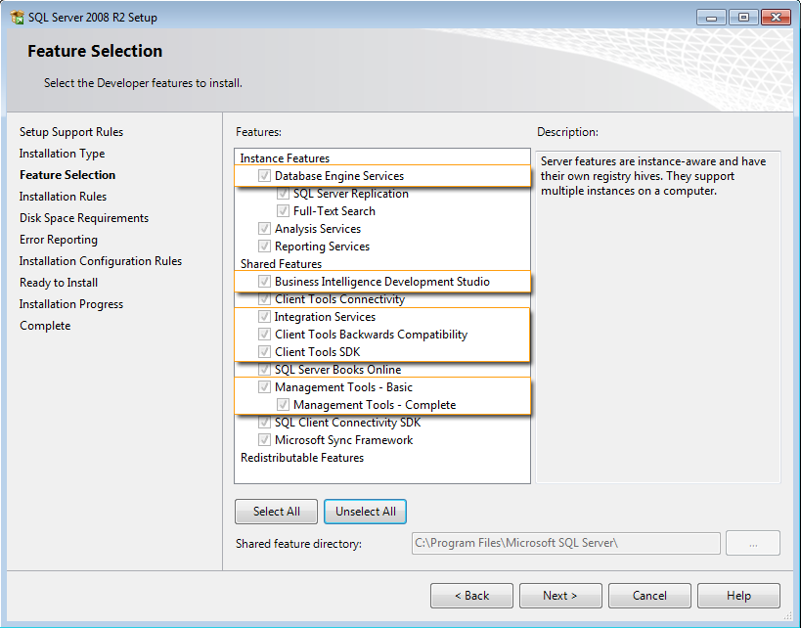Toggle the Management Tools - Complete checkbox
801x628 pixels.
pos(283,405)
